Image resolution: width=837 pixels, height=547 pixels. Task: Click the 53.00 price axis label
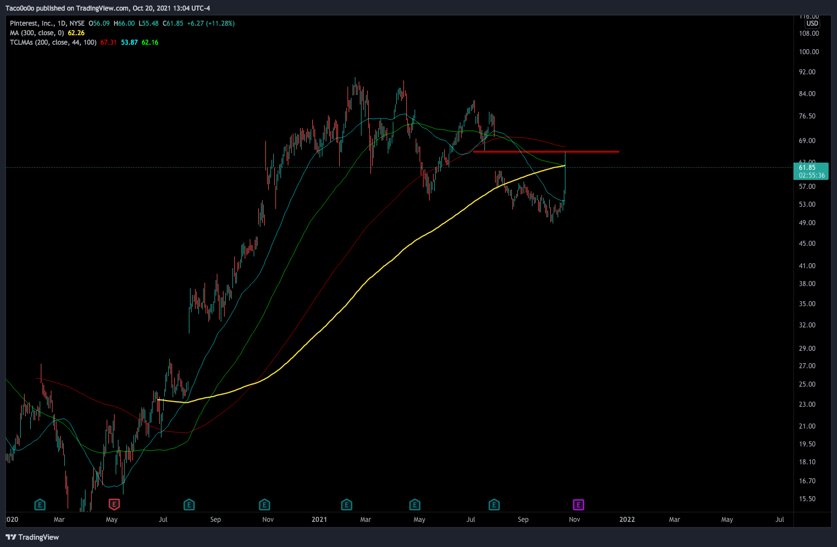pos(807,204)
